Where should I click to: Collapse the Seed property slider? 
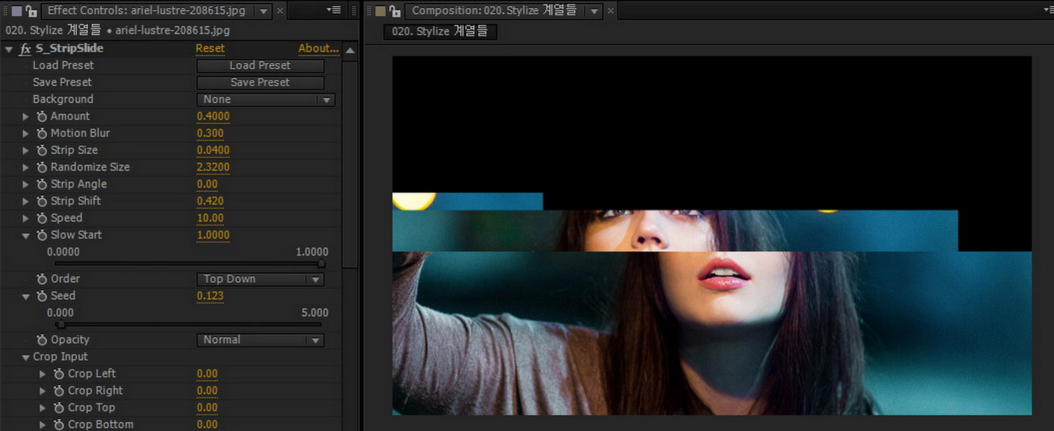tap(26, 297)
